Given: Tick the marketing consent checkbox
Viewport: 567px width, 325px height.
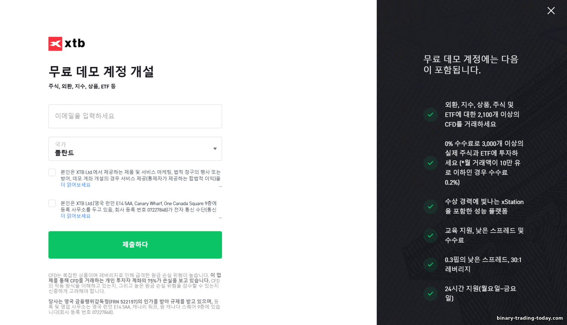Looking at the screenshot, I should point(52,173).
